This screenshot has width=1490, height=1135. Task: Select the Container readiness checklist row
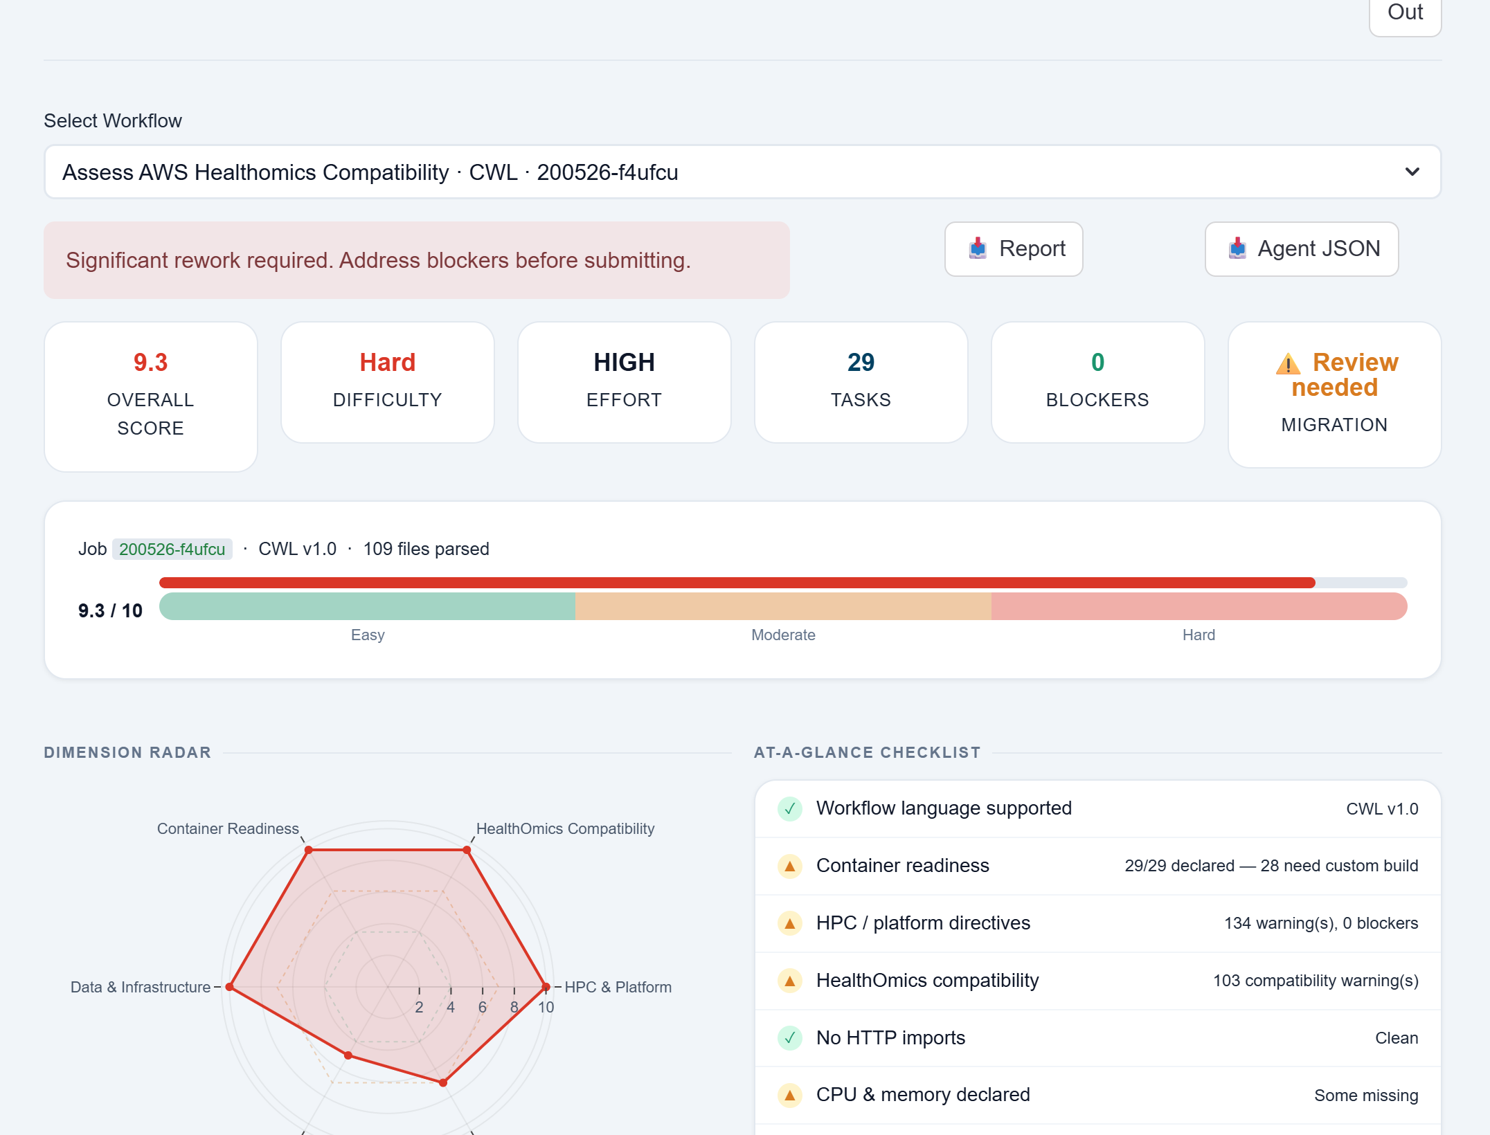[x=1098, y=866]
